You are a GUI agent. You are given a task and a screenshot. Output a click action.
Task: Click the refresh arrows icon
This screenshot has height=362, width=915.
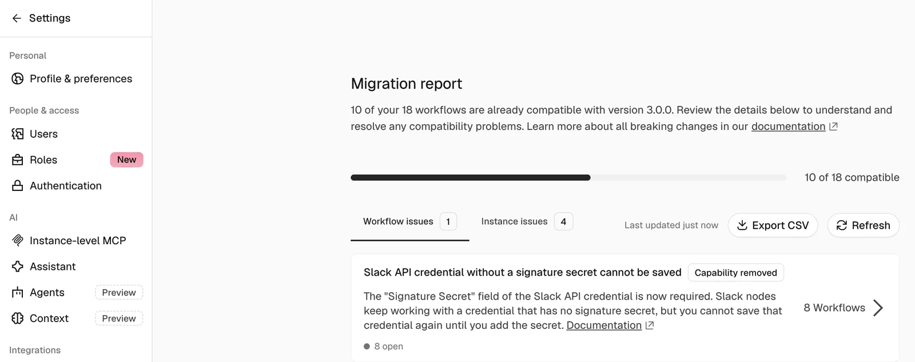pos(842,225)
